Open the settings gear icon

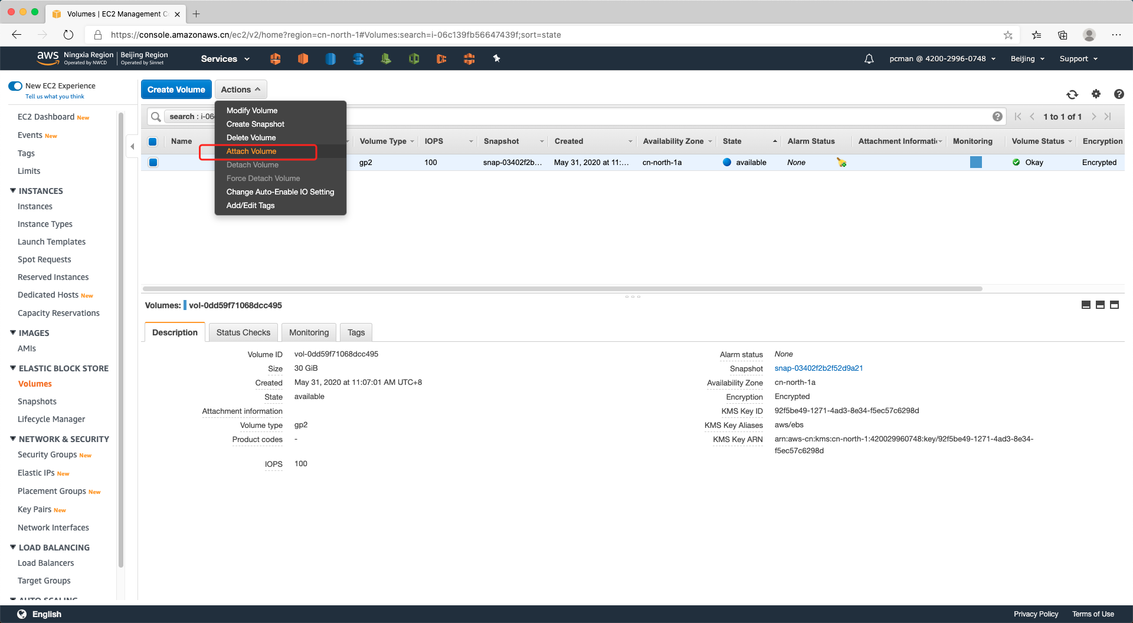[x=1096, y=94]
